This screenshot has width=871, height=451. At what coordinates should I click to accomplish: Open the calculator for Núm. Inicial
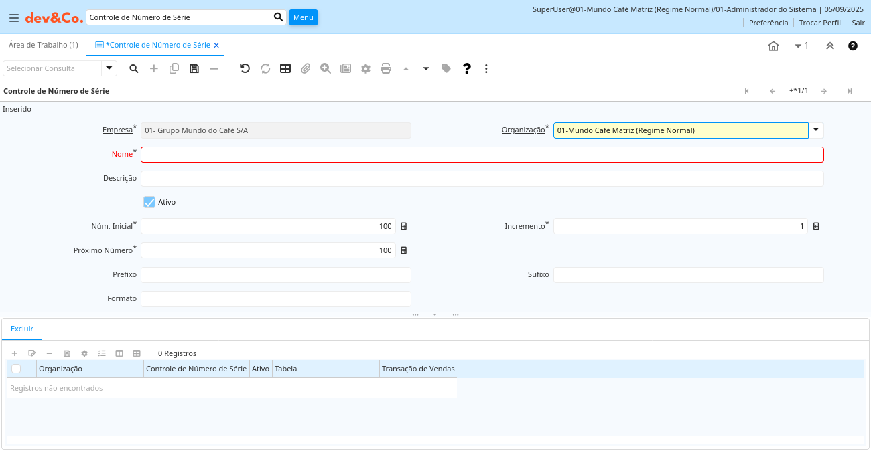[404, 226]
